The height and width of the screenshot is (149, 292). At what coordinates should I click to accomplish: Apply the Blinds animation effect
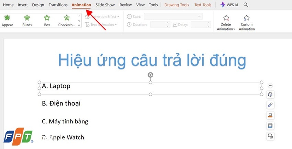pyautogui.click(x=27, y=21)
